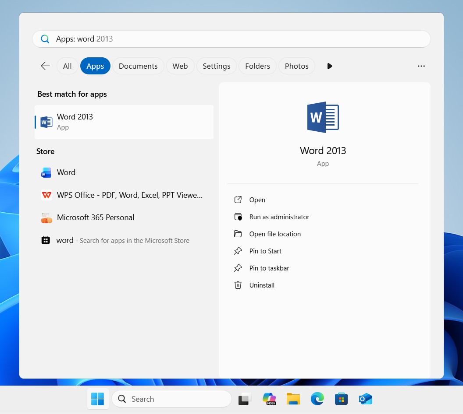The width and height of the screenshot is (463, 414).
Task: Select the WPS Office icon under Store
Action: [x=46, y=195]
